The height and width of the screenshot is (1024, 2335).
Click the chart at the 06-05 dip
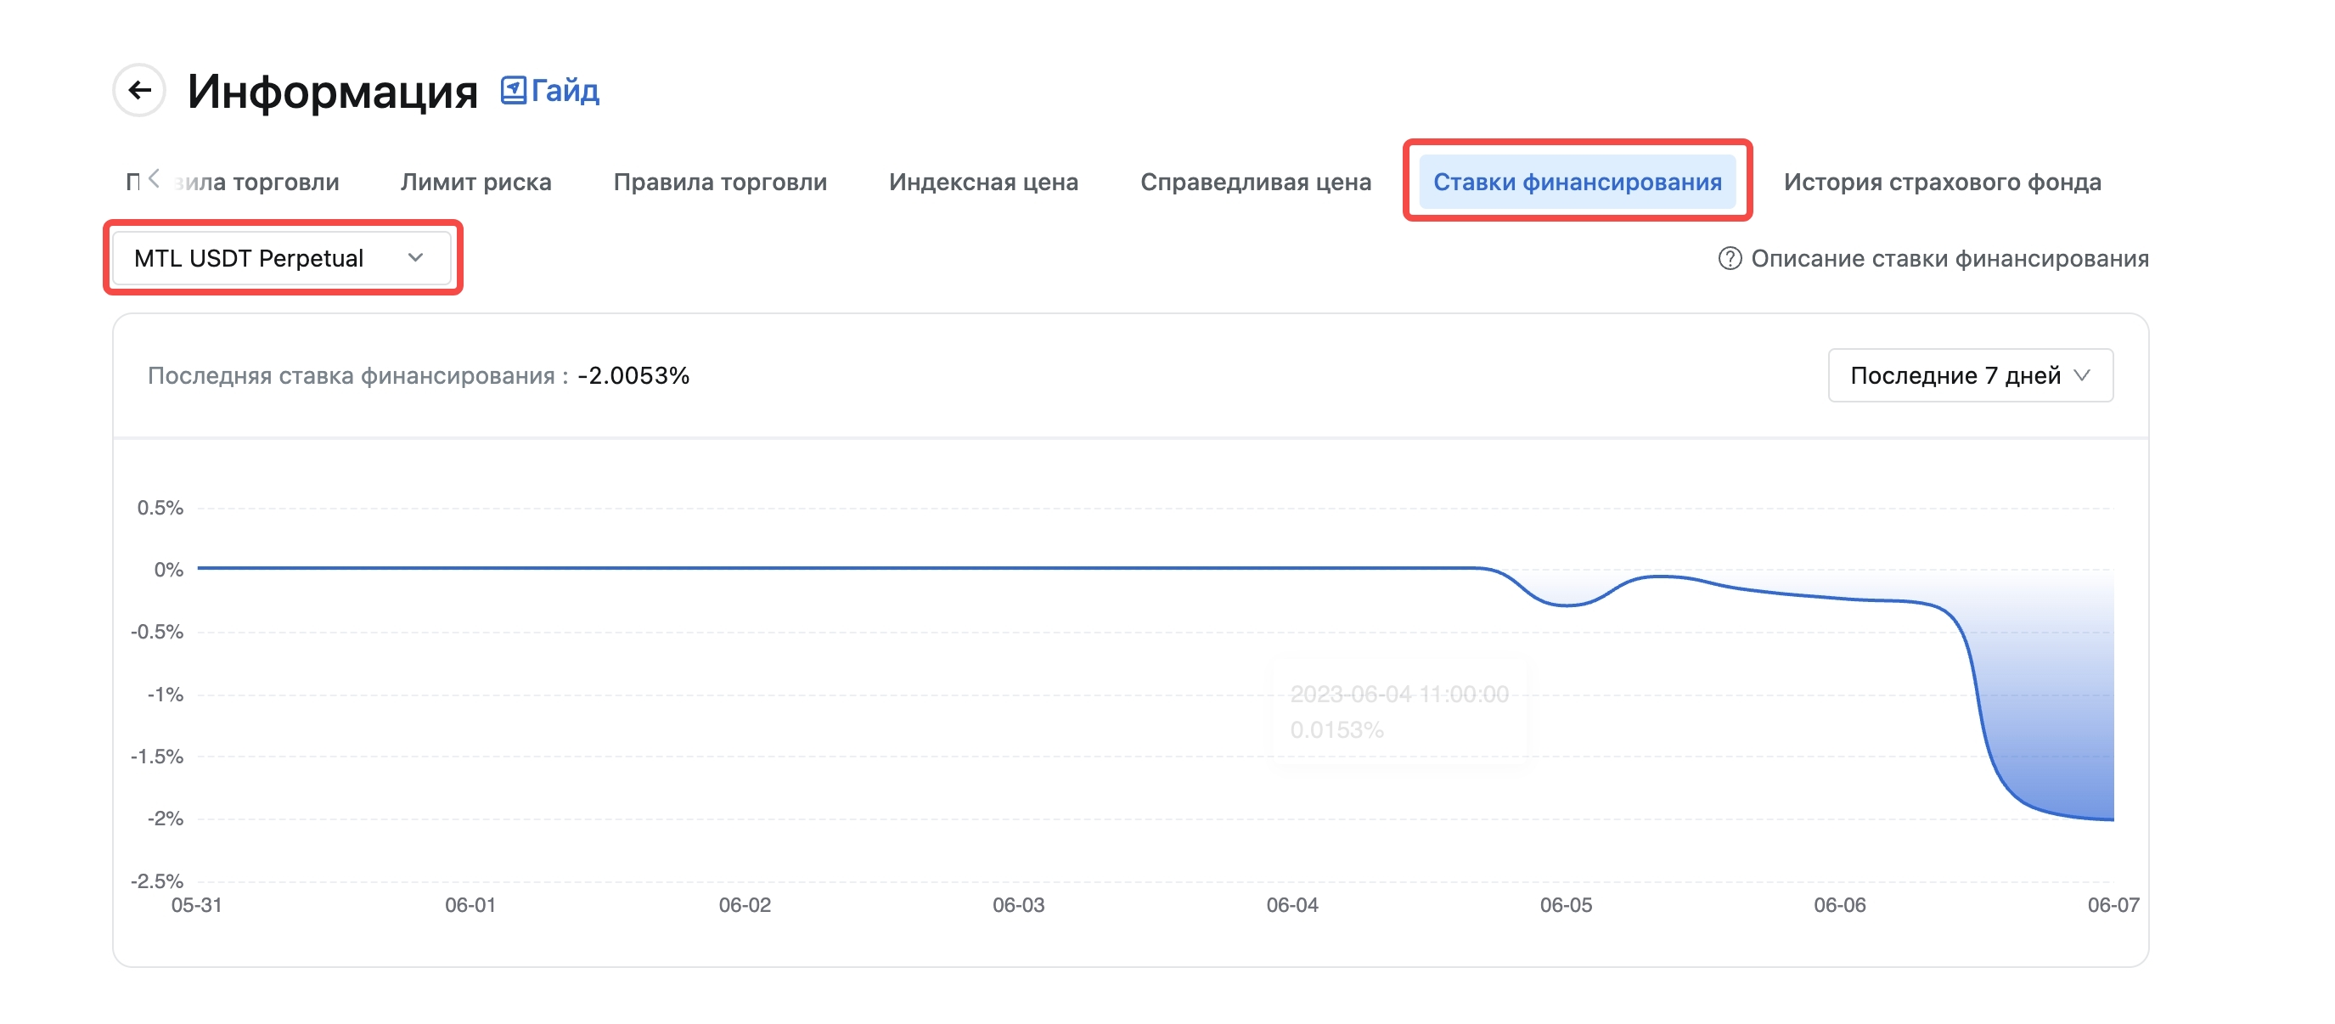click(x=1567, y=605)
